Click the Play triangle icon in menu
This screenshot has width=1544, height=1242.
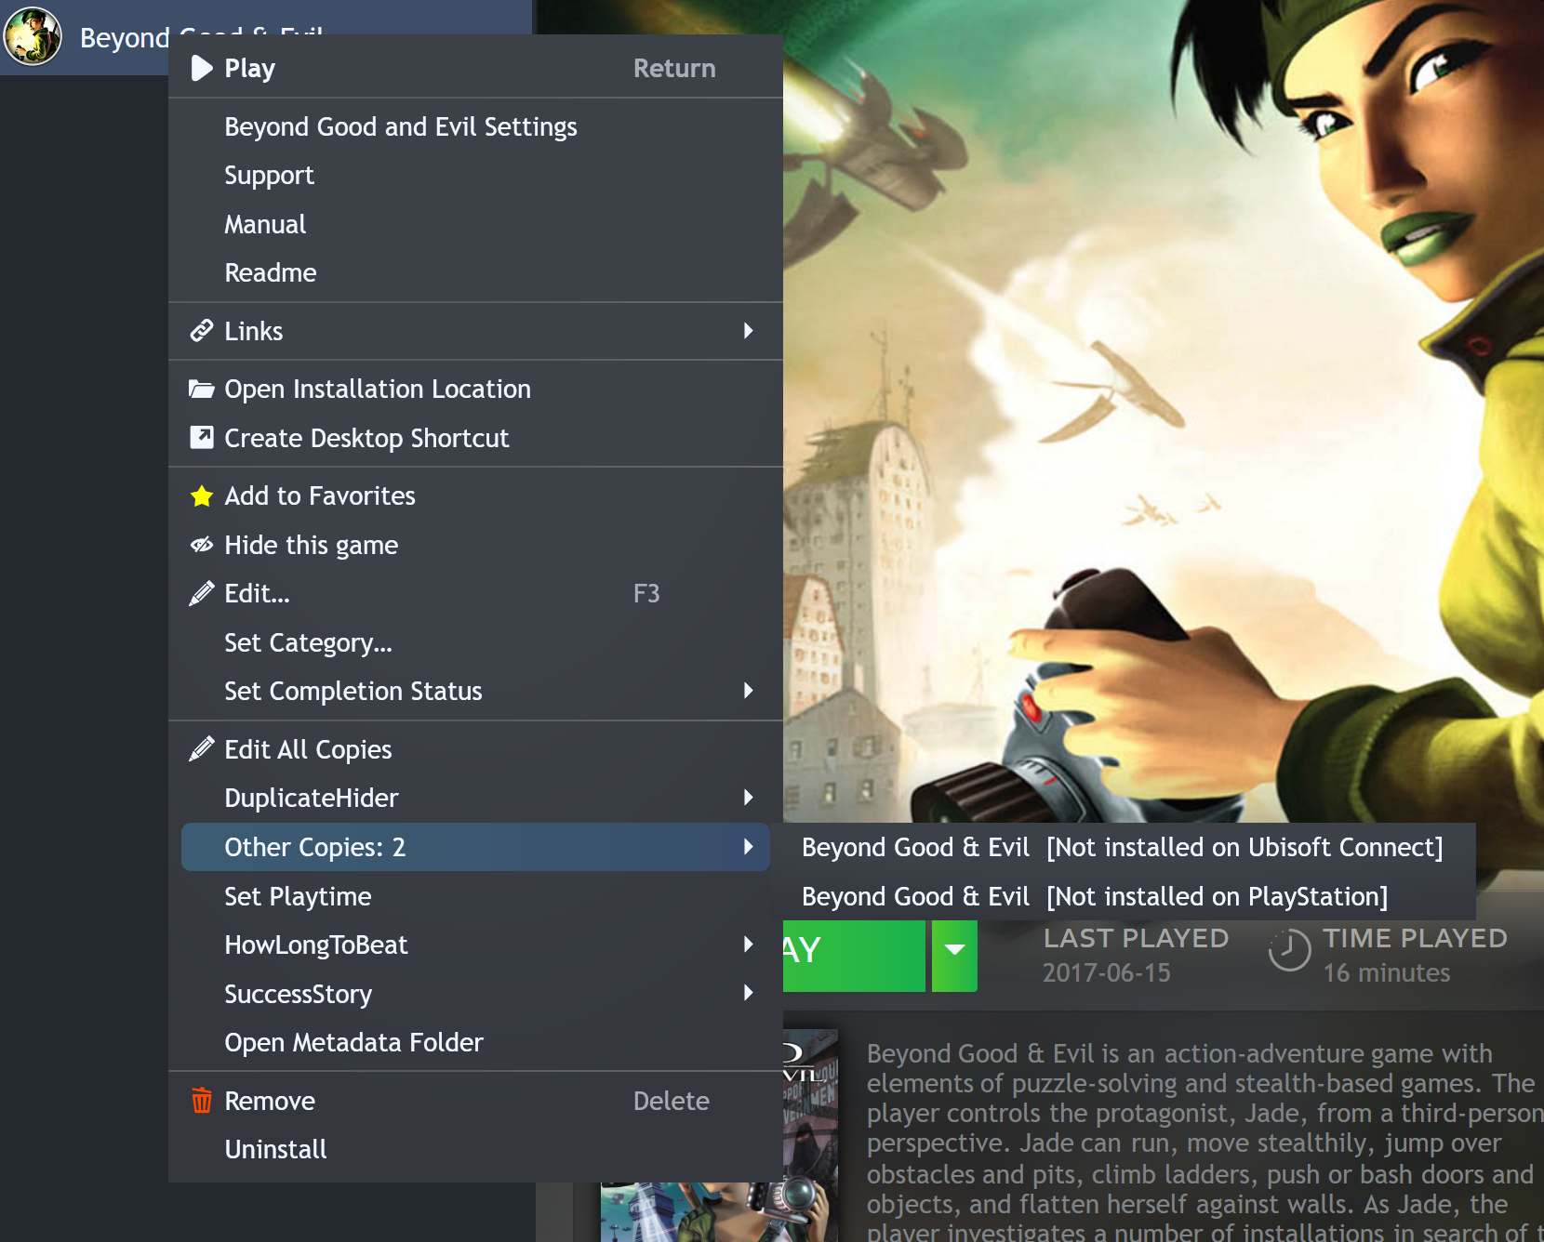(201, 68)
